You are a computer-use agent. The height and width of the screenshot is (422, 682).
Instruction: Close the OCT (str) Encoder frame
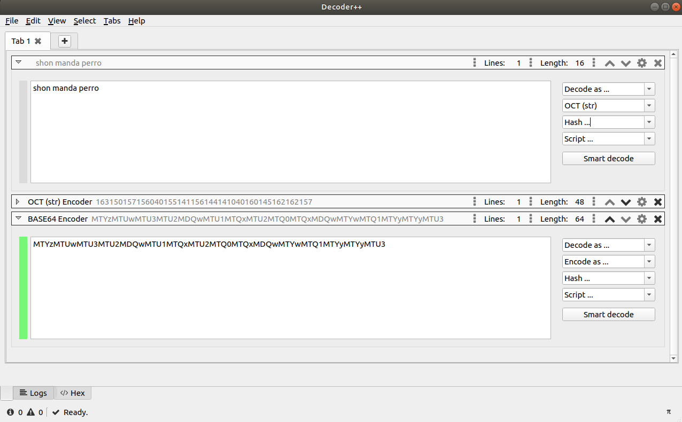click(657, 201)
